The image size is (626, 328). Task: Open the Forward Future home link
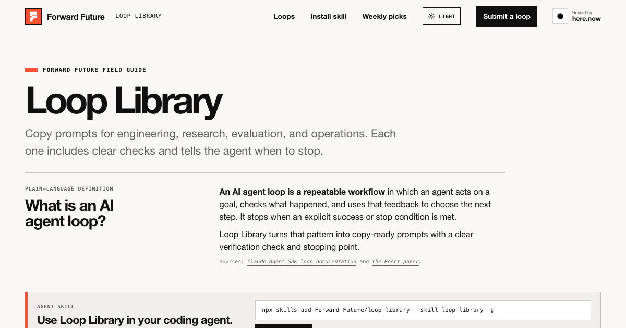(x=65, y=17)
